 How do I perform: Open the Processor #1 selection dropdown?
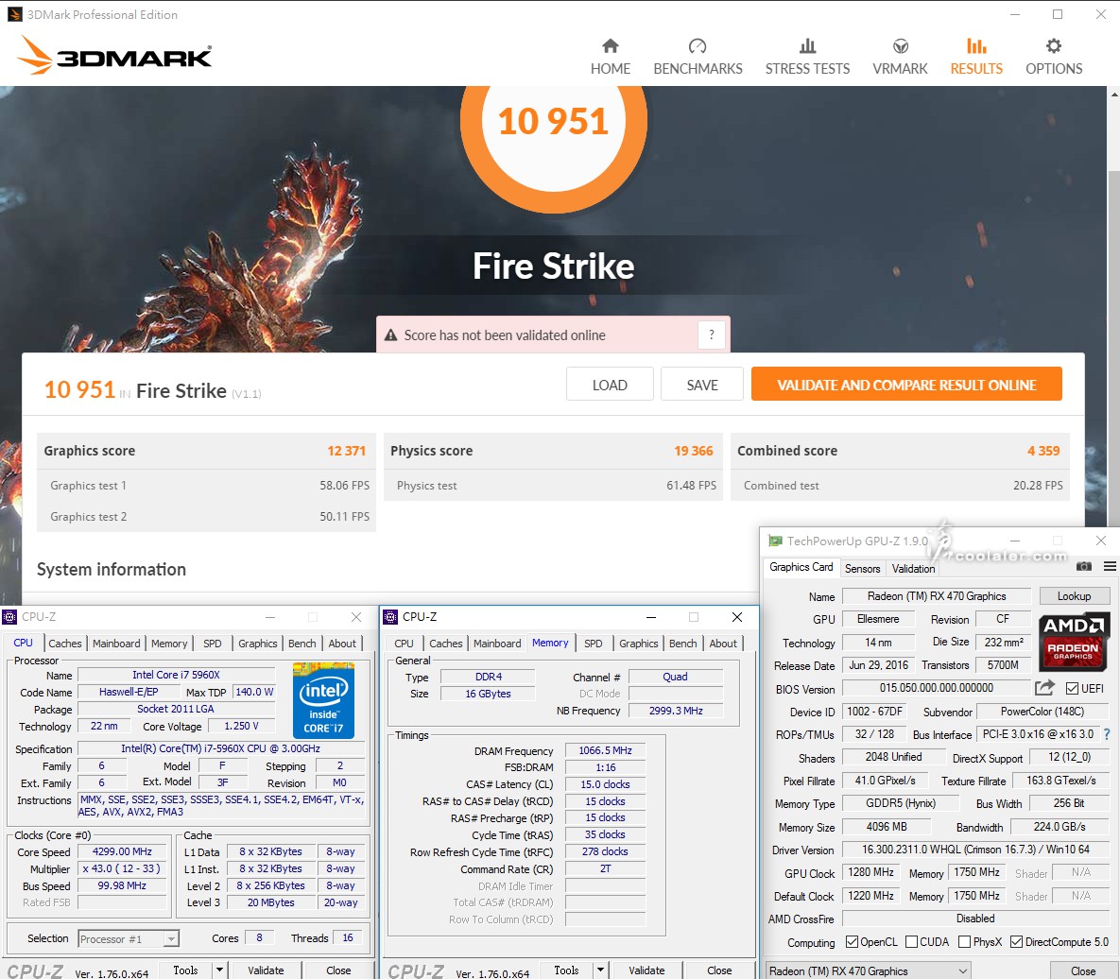tap(129, 939)
